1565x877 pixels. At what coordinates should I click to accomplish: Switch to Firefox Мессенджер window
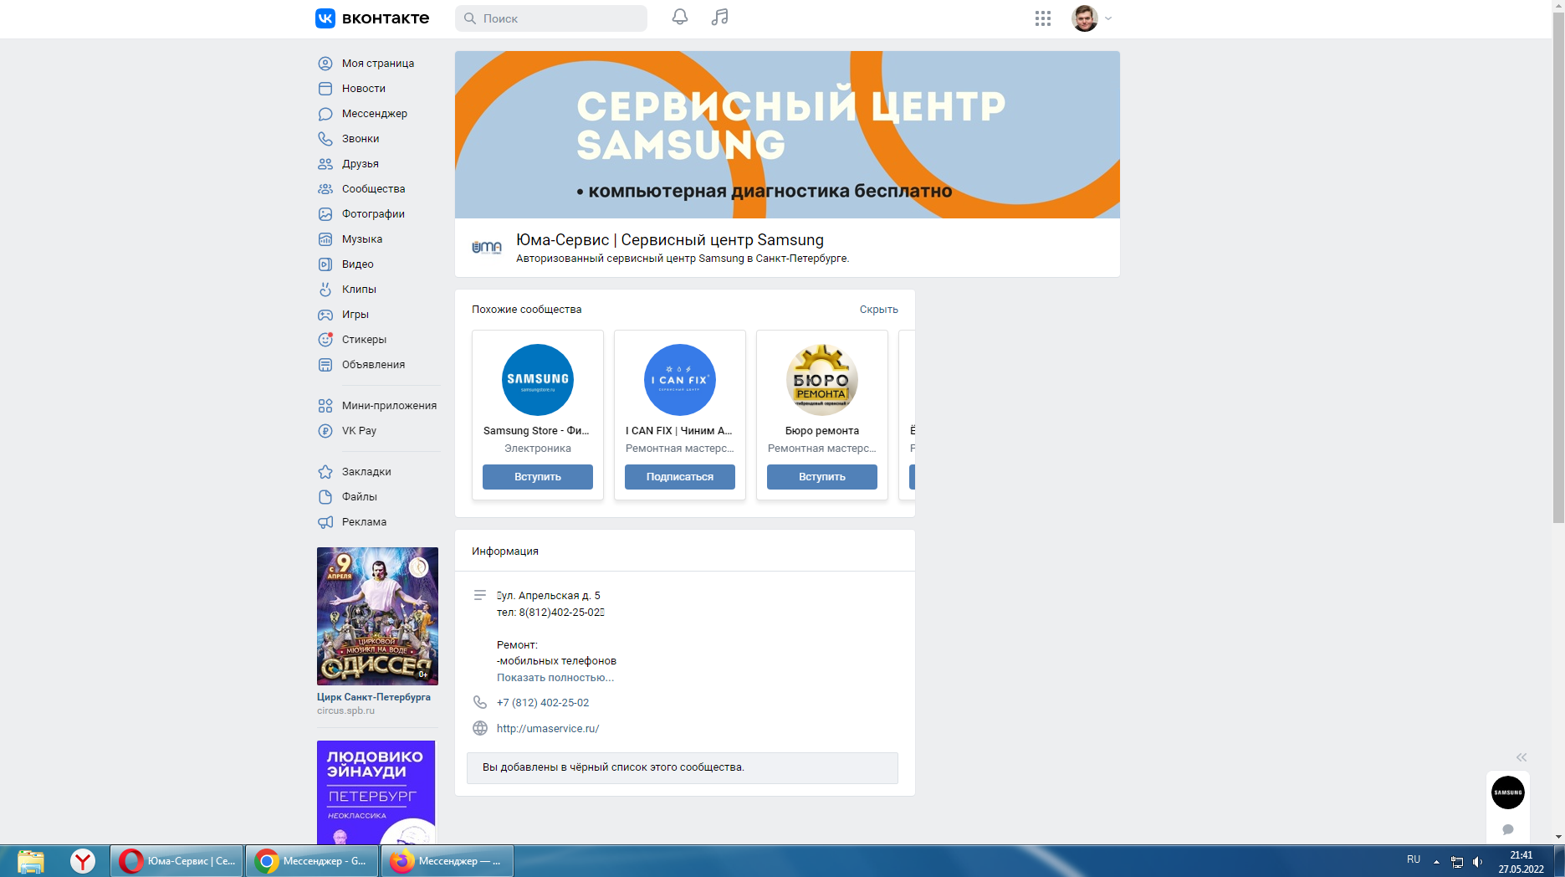pos(448,861)
